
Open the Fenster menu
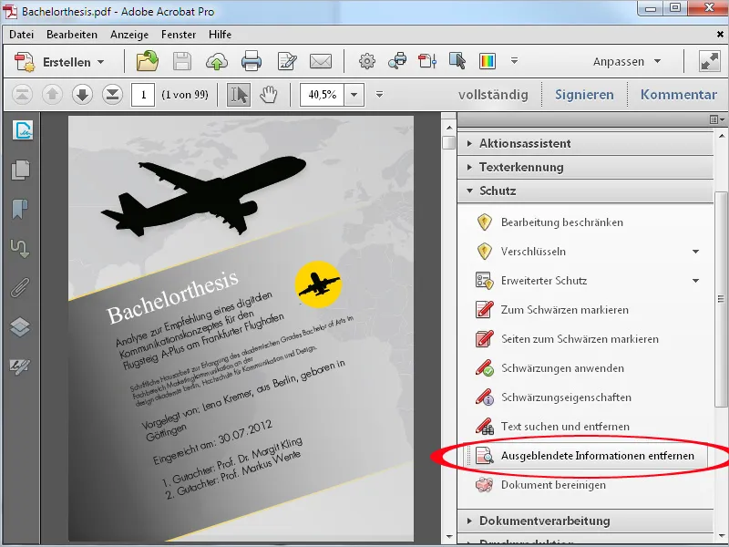tap(179, 34)
